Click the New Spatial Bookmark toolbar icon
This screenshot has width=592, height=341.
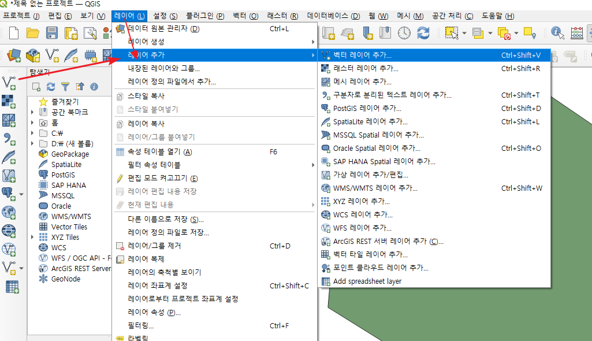coord(367,33)
